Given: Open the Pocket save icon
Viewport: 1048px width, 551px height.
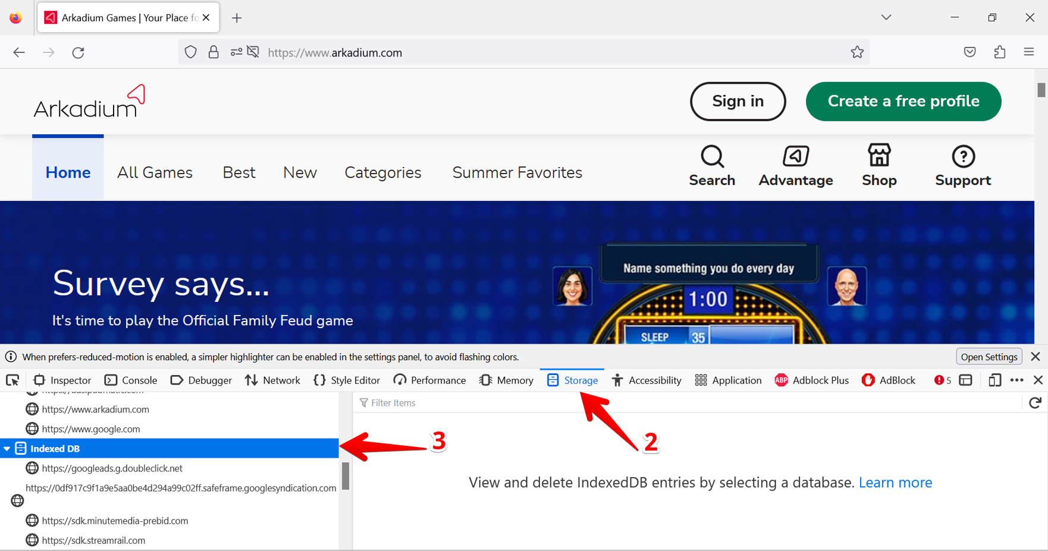Looking at the screenshot, I should [x=970, y=52].
